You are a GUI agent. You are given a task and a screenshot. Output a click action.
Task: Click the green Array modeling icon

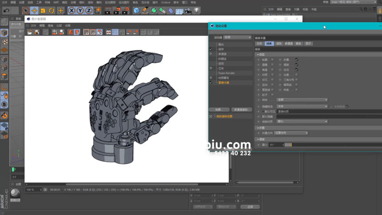pos(162,11)
